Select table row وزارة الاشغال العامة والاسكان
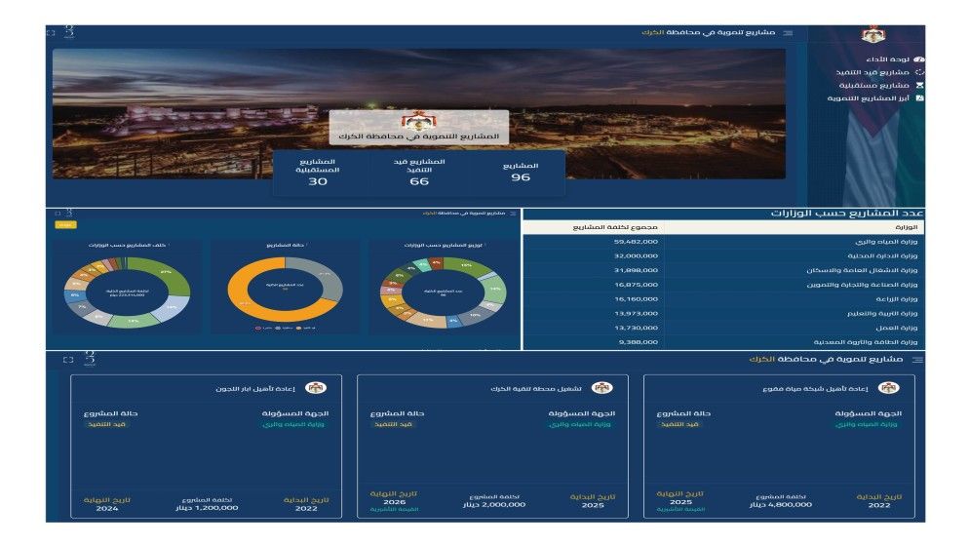 point(723,270)
